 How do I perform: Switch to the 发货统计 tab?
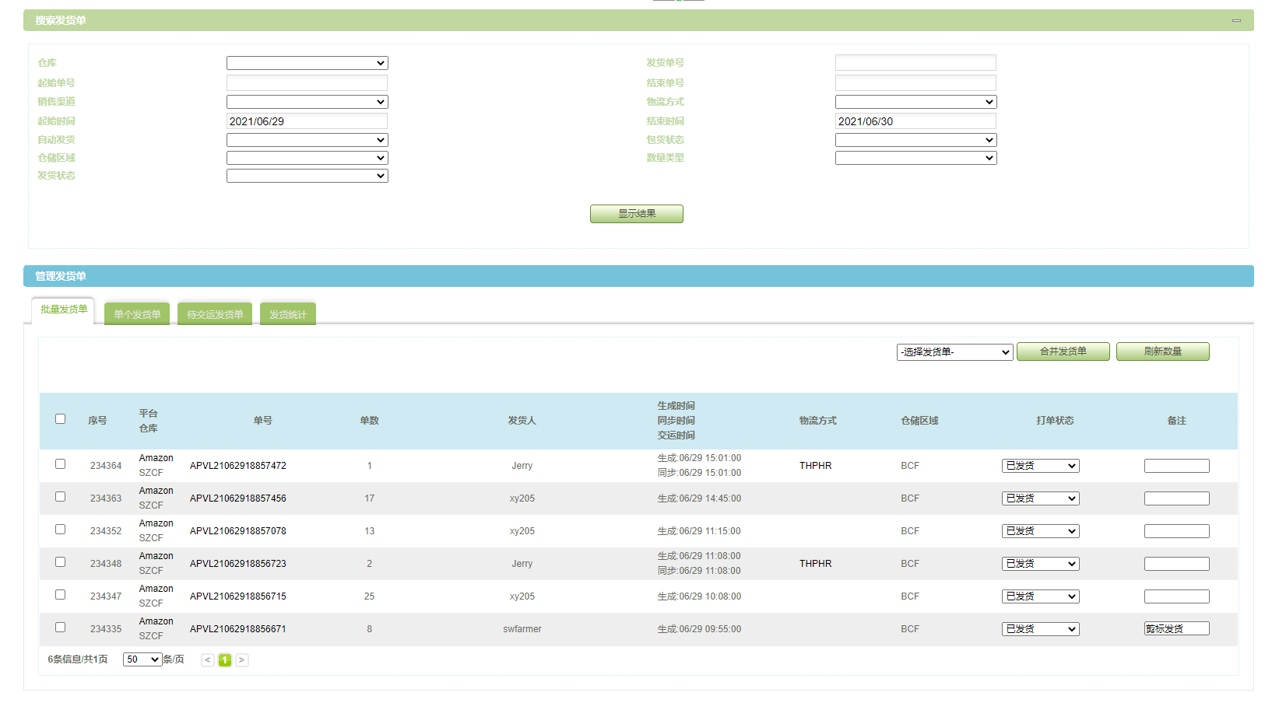(288, 314)
